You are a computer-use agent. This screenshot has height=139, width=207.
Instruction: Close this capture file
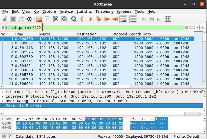tap(56, 19)
